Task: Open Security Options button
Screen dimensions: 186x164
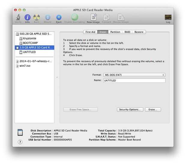Action: [130, 110]
